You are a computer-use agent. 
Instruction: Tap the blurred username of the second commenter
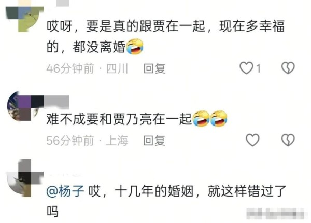click(x=56, y=101)
